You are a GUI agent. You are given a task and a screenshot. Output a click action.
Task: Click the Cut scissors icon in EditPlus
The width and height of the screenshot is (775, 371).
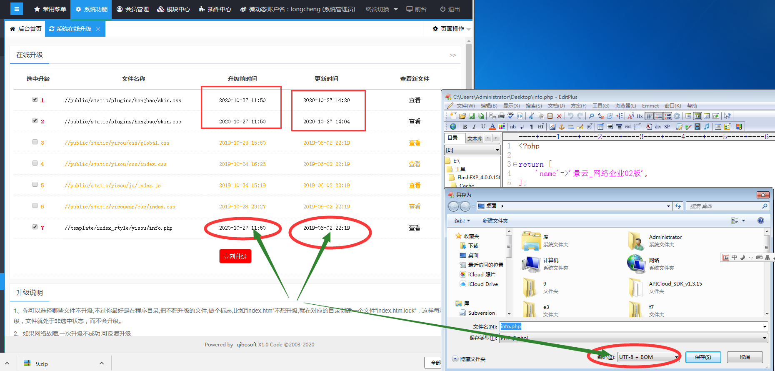pos(531,116)
